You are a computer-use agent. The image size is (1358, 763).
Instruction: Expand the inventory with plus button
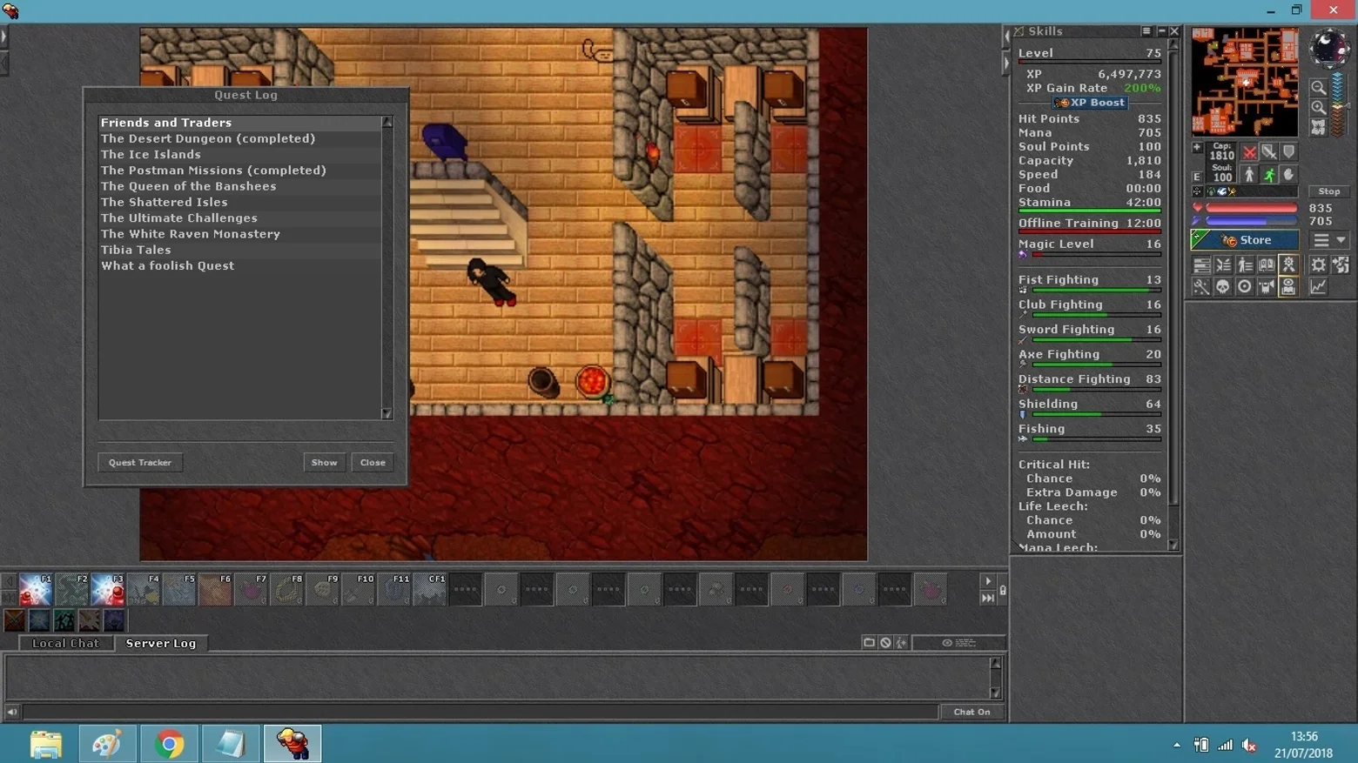[x=1197, y=148]
